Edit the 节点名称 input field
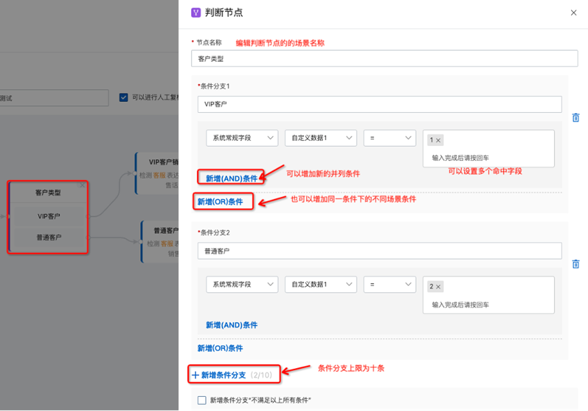 point(385,58)
